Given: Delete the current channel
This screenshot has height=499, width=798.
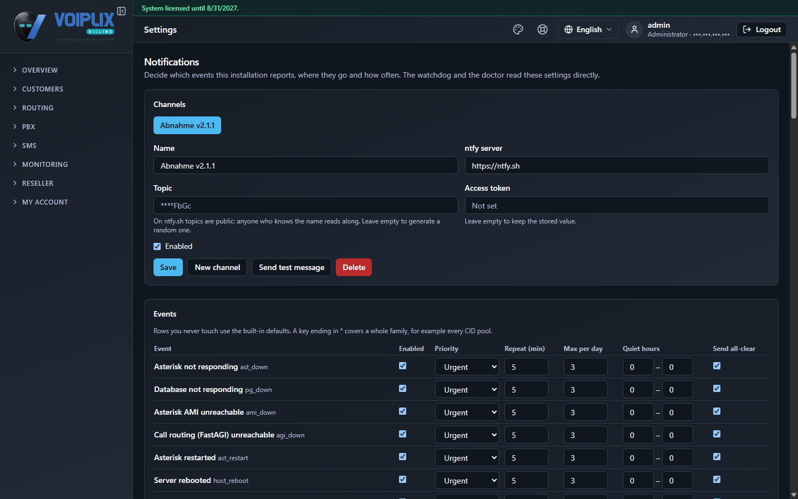Looking at the screenshot, I should [x=354, y=267].
